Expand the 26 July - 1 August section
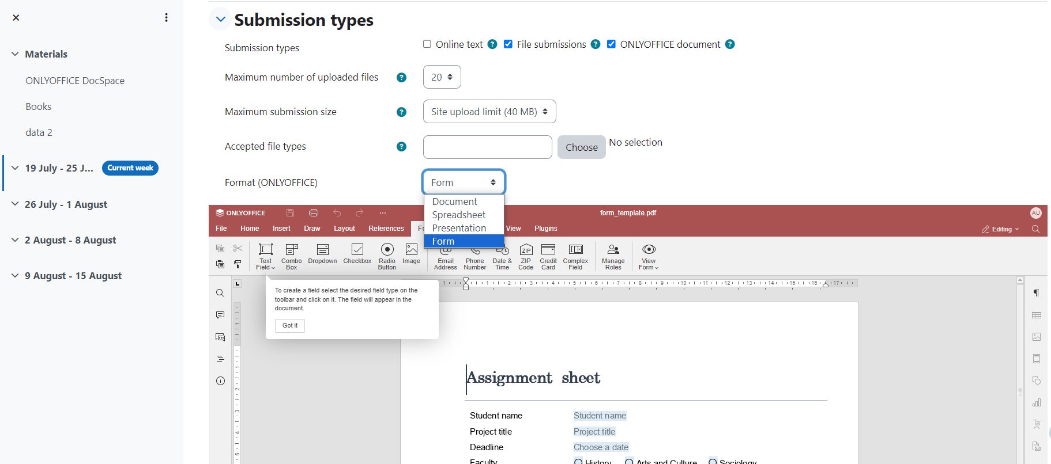 15,204
